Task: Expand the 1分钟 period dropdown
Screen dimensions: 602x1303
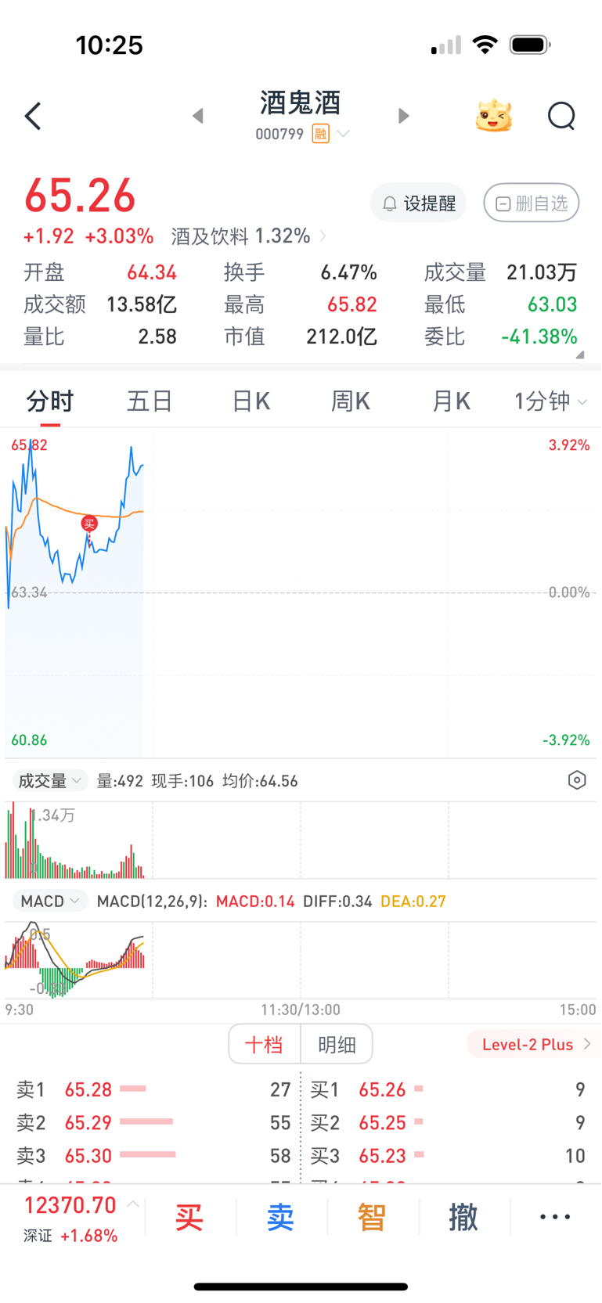Action: (x=550, y=401)
